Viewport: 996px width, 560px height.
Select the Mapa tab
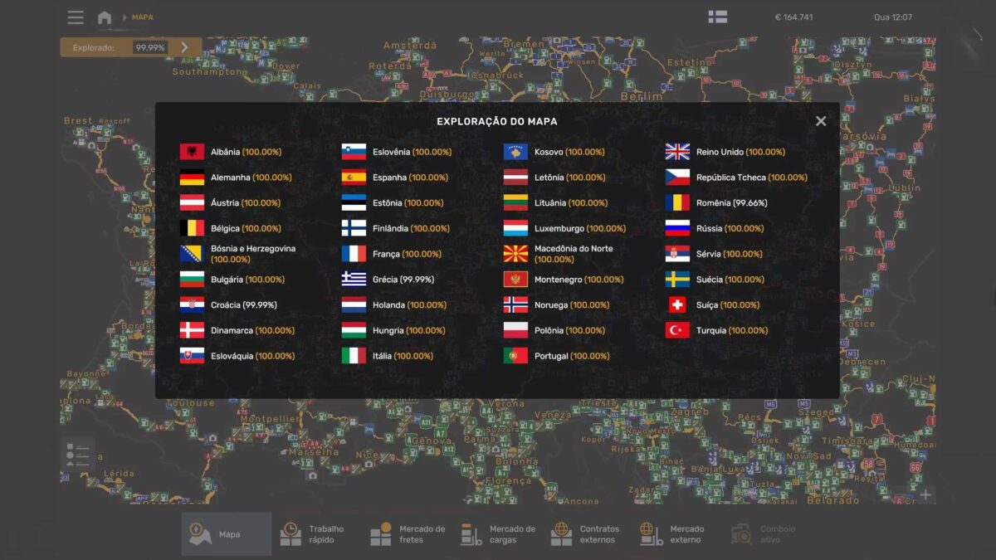[227, 534]
